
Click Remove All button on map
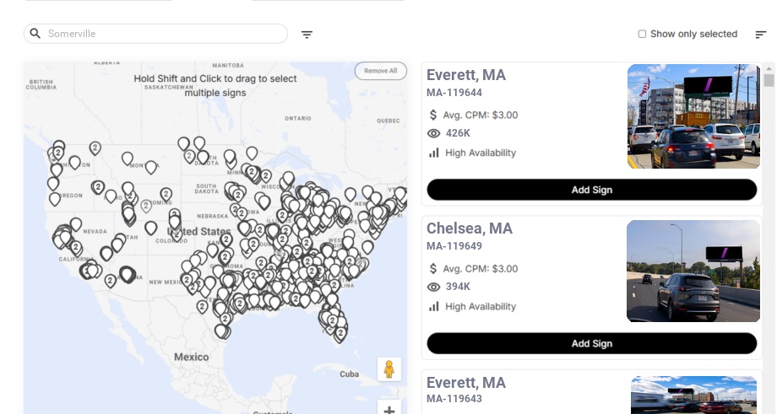tap(380, 71)
